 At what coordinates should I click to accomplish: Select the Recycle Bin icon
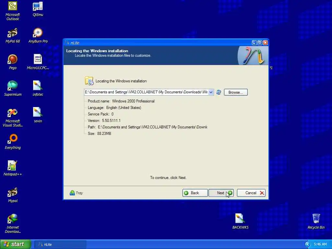pos(316,221)
